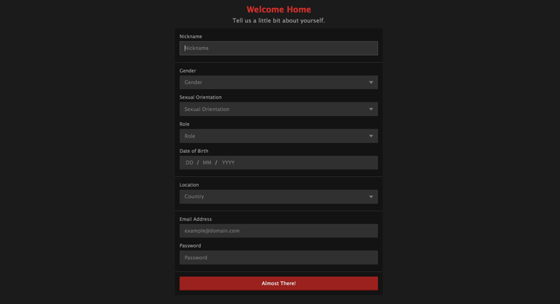The width and height of the screenshot is (560, 304).
Task: Open the Gender dropdown
Action: pyautogui.click(x=279, y=82)
